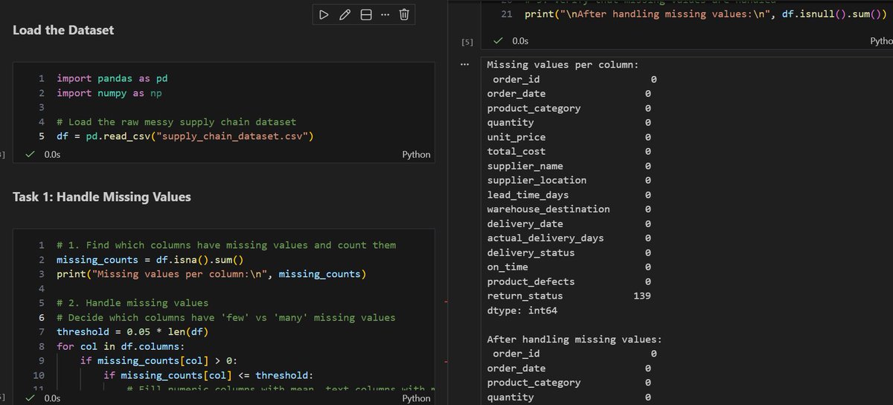Click the total_cost output row
This screenshot has height=405, width=893.
click(569, 151)
